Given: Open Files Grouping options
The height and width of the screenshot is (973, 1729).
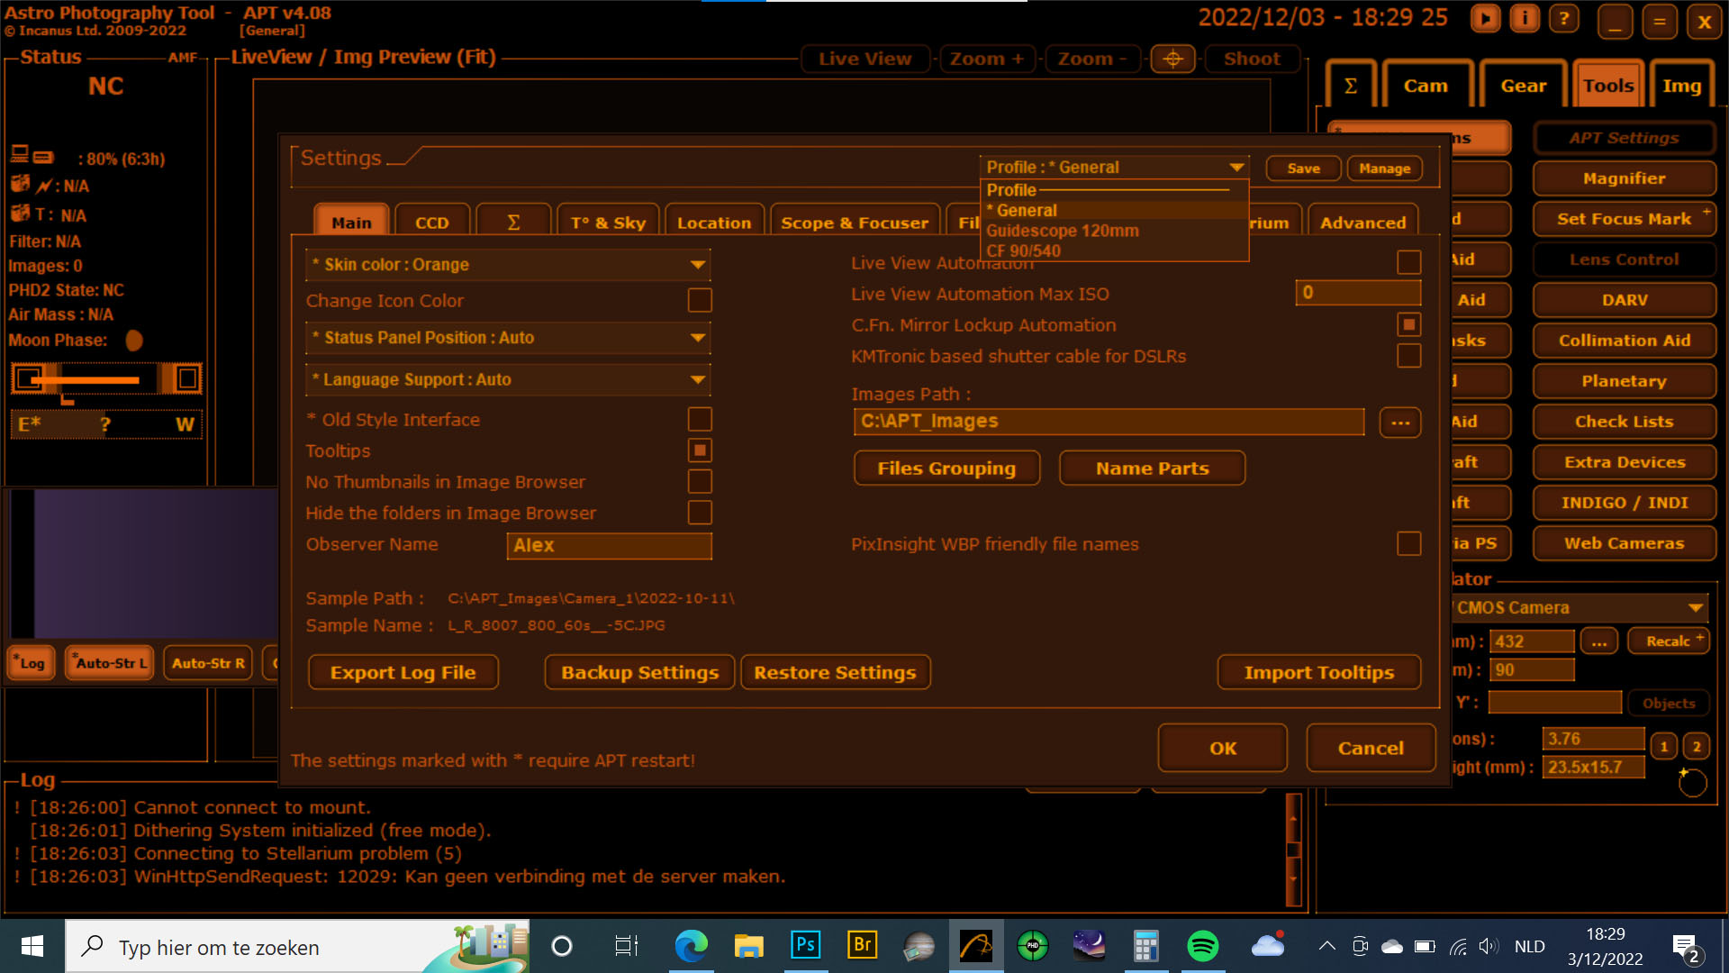Looking at the screenshot, I should [946, 468].
